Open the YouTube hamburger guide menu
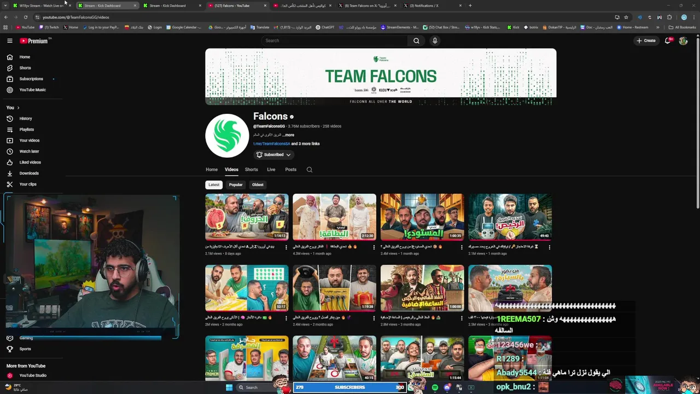This screenshot has height=394, width=700. pos(9,40)
